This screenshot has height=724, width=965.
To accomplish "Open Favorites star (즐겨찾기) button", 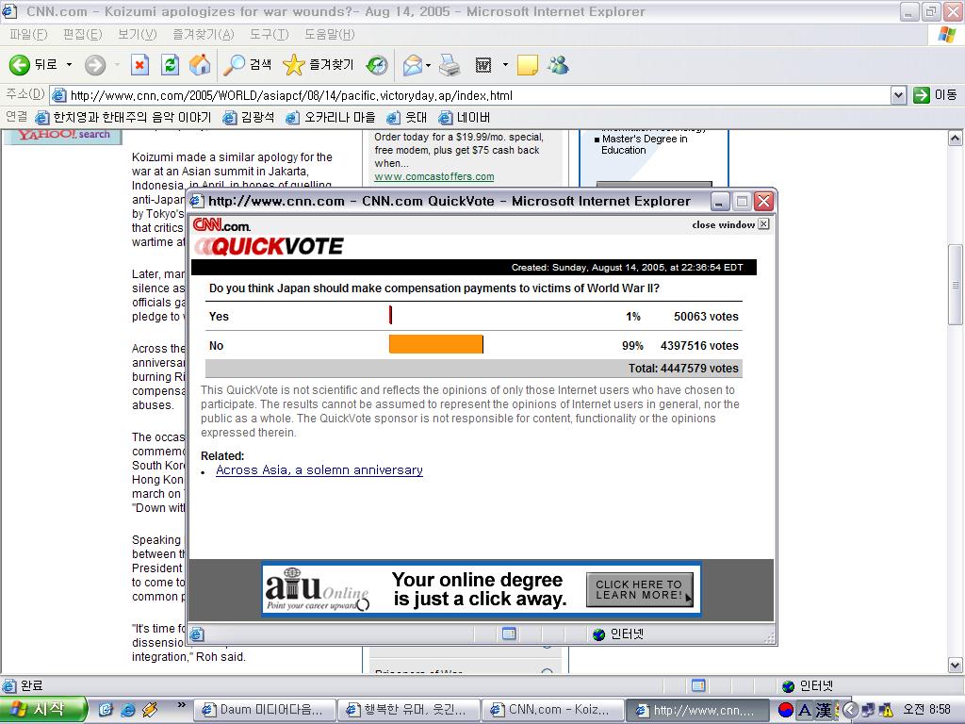I will [319, 65].
